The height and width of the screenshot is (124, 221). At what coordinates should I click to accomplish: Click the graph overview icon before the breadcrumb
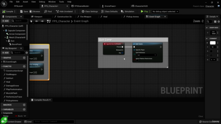49,21
